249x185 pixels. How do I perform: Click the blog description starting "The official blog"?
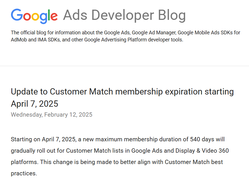point(125,36)
